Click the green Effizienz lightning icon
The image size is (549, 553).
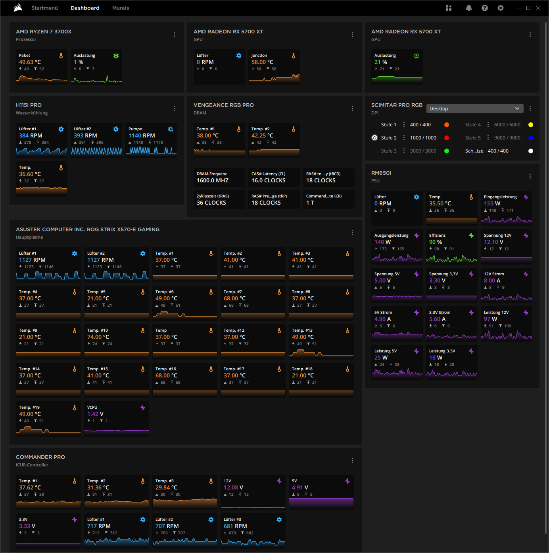pos(471,236)
